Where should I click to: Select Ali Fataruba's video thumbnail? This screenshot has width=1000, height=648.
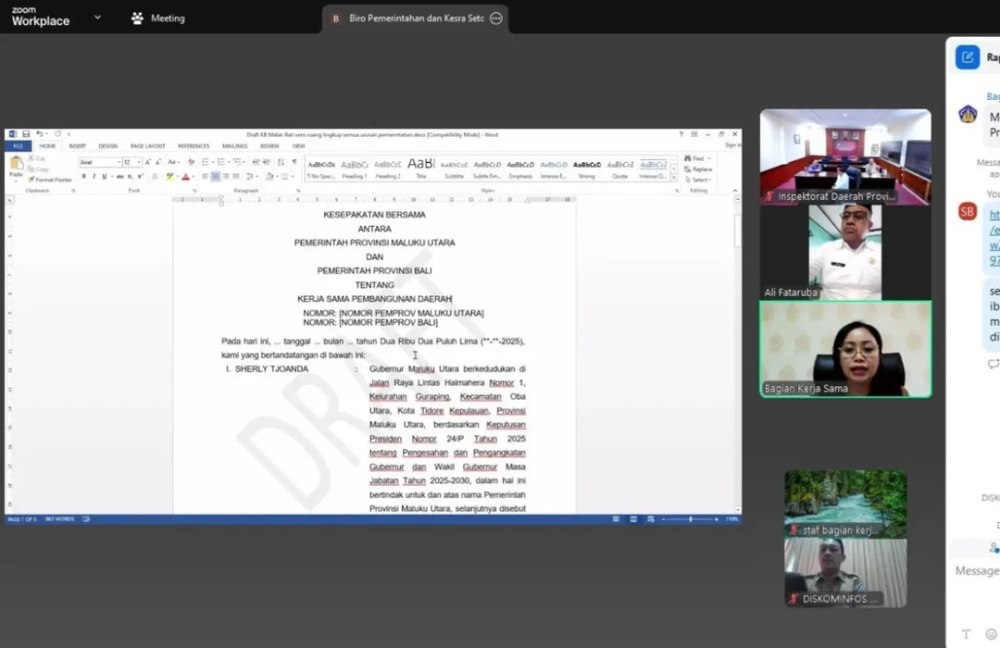click(x=844, y=252)
